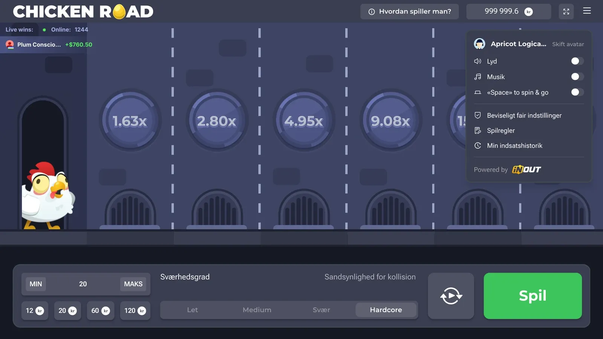
Task: Click the Space key icon
Action: tap(478, 92)
